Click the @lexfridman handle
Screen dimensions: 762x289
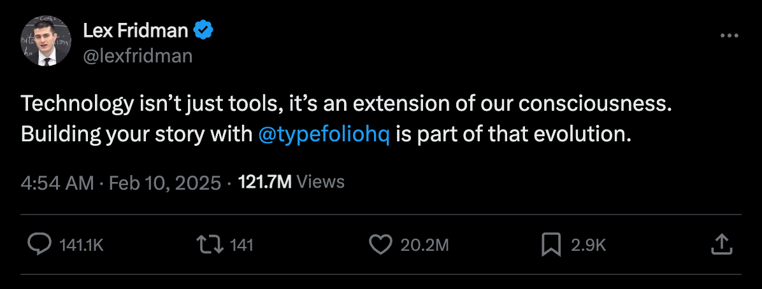coord(138,56)
